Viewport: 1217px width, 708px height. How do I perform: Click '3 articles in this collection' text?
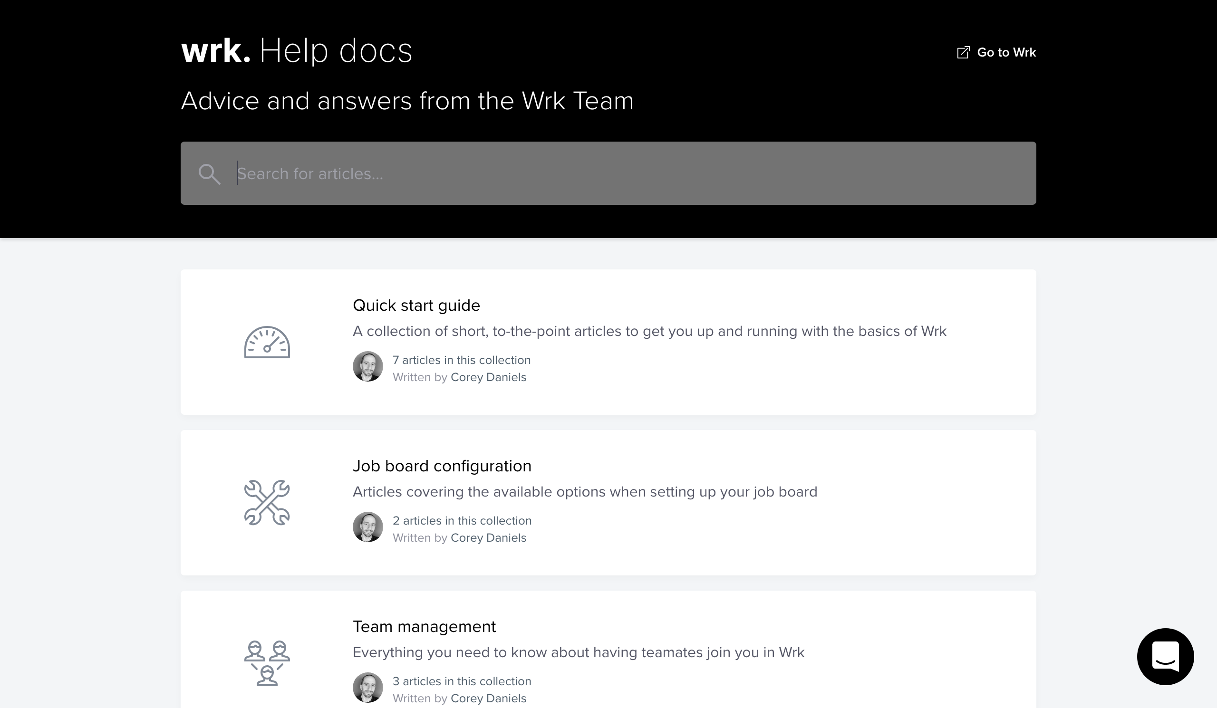coord(462,681)
